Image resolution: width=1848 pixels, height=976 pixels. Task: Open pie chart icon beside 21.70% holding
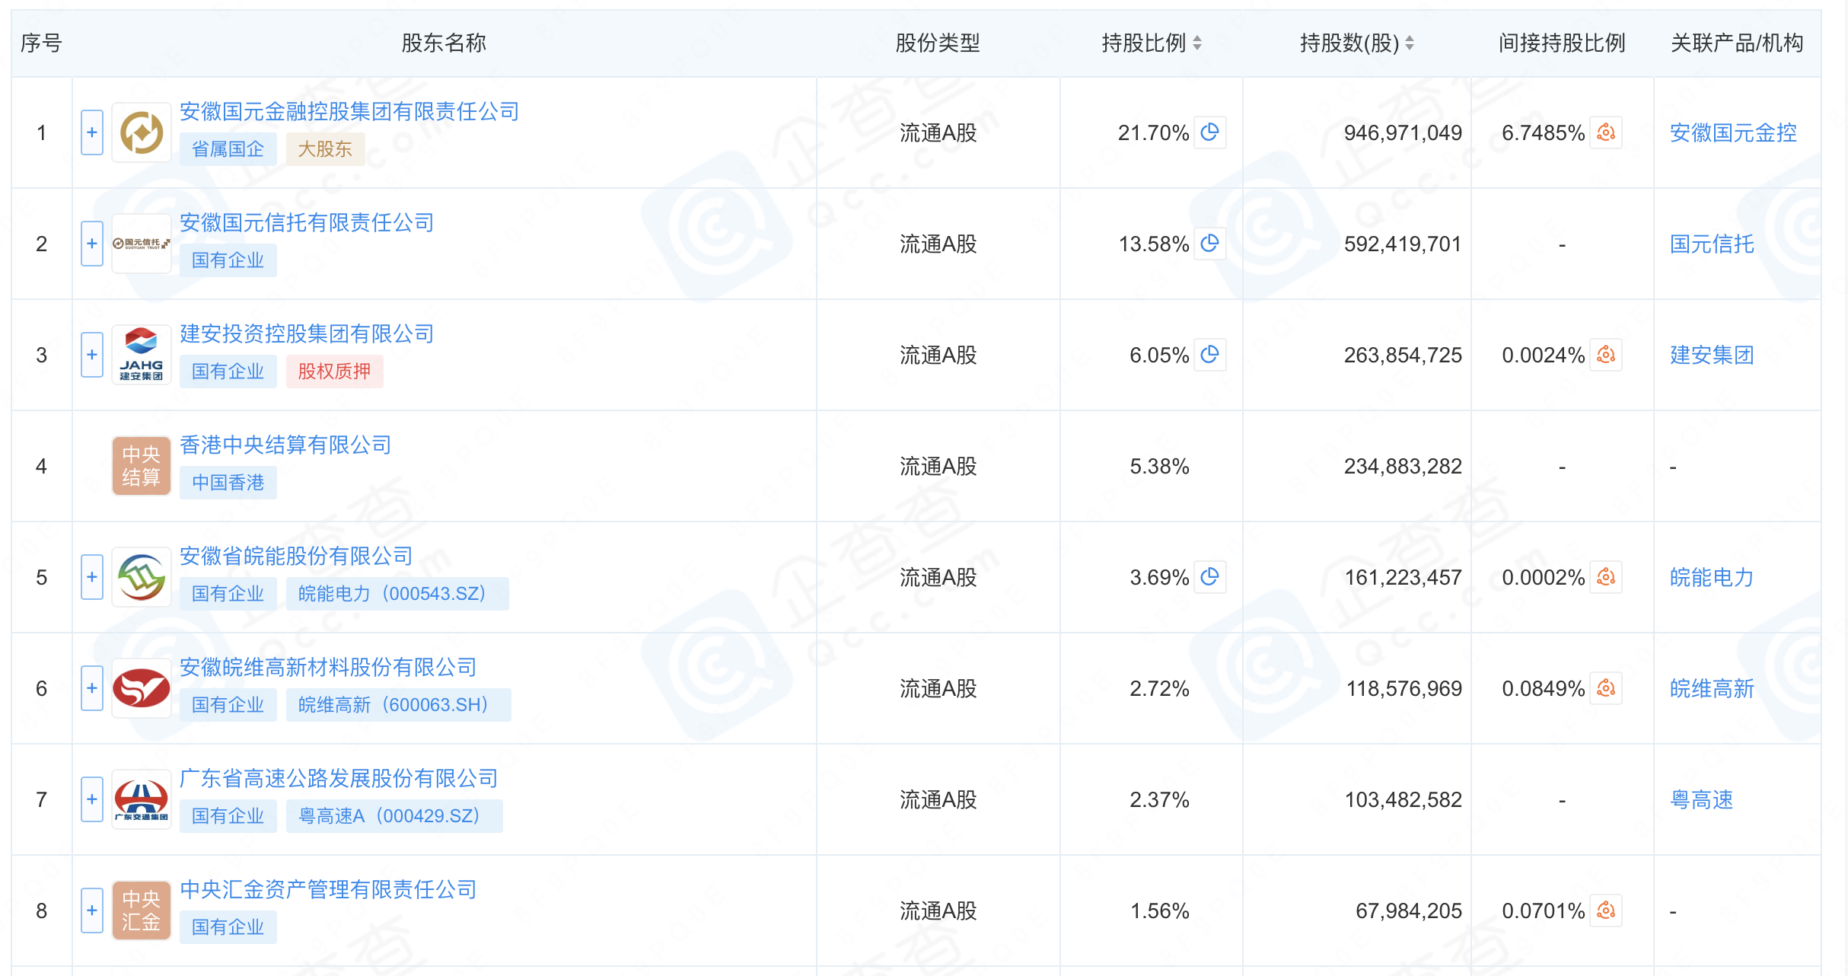(x=1209, y=132)
